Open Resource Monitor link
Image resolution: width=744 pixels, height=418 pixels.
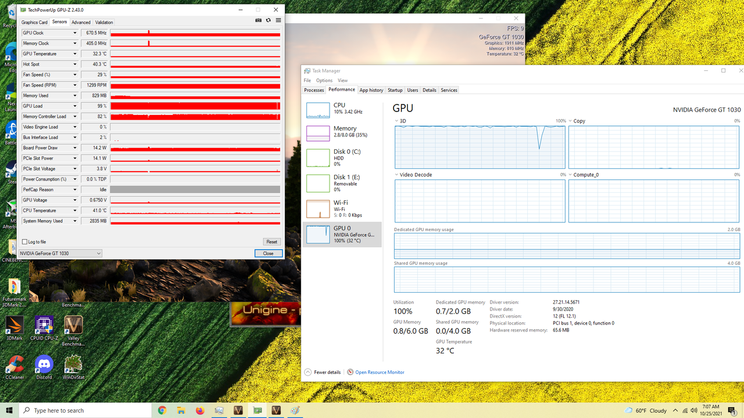[x=380, y=372]
